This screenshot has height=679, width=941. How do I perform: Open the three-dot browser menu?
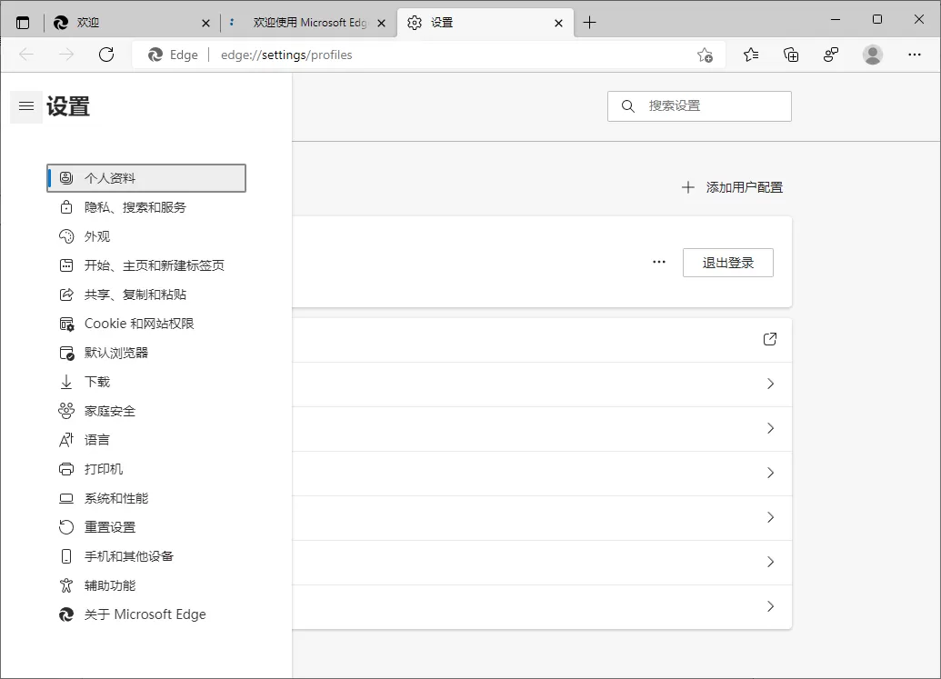click(914, 55)
